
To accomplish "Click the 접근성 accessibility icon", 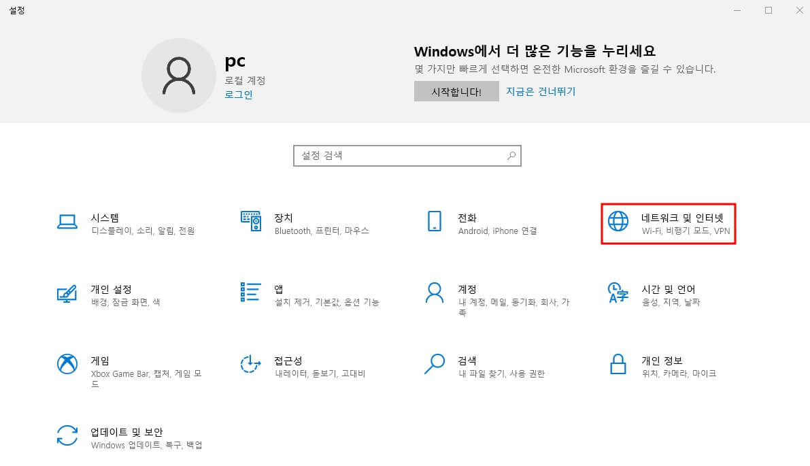I will pos(250,364).
